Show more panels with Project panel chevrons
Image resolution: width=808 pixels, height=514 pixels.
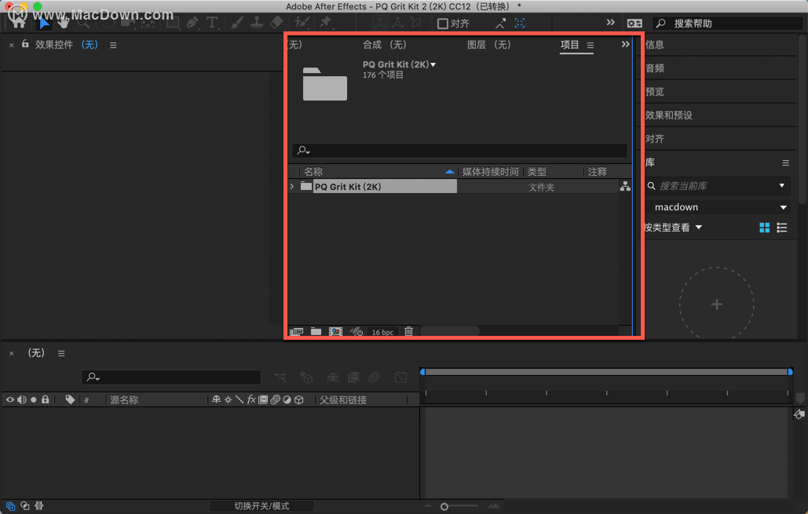tap(625, 44)
